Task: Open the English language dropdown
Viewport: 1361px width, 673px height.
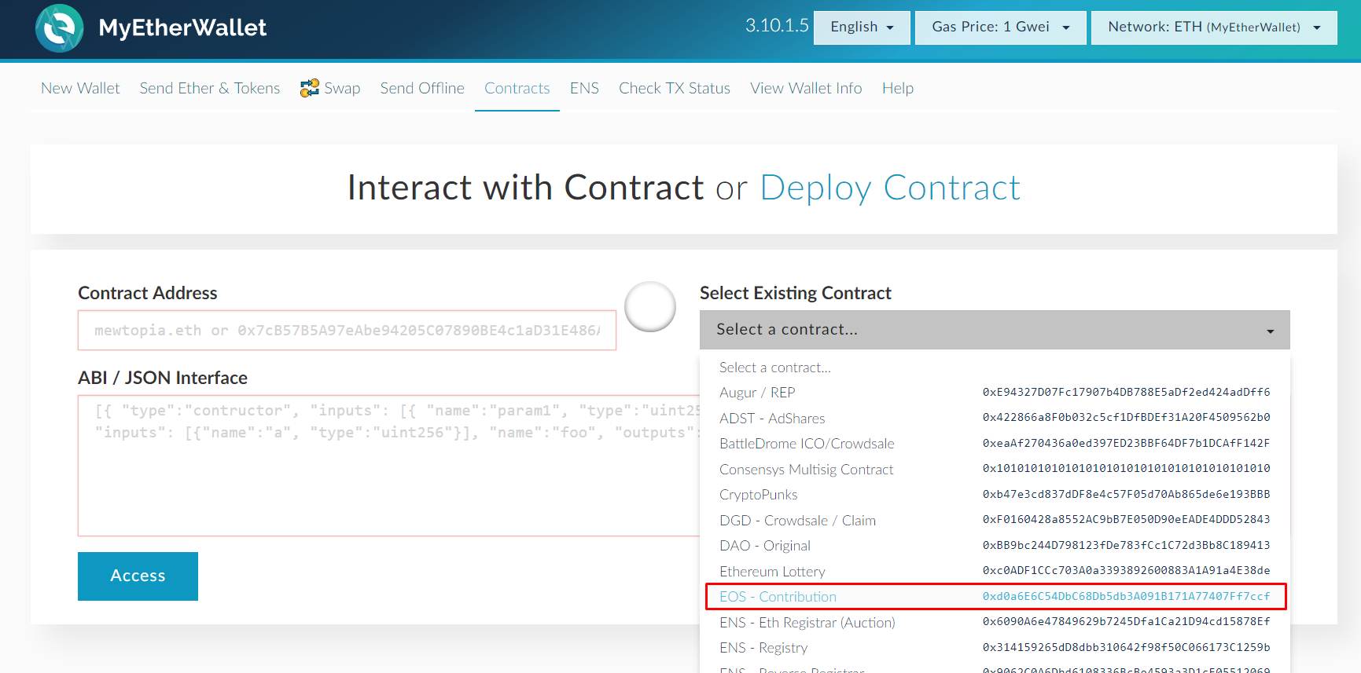Action: 862,27
